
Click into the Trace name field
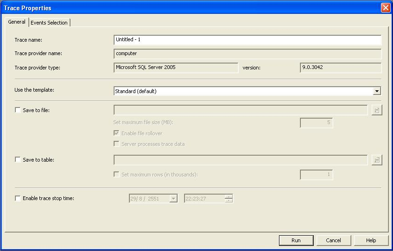click(247, 40)
